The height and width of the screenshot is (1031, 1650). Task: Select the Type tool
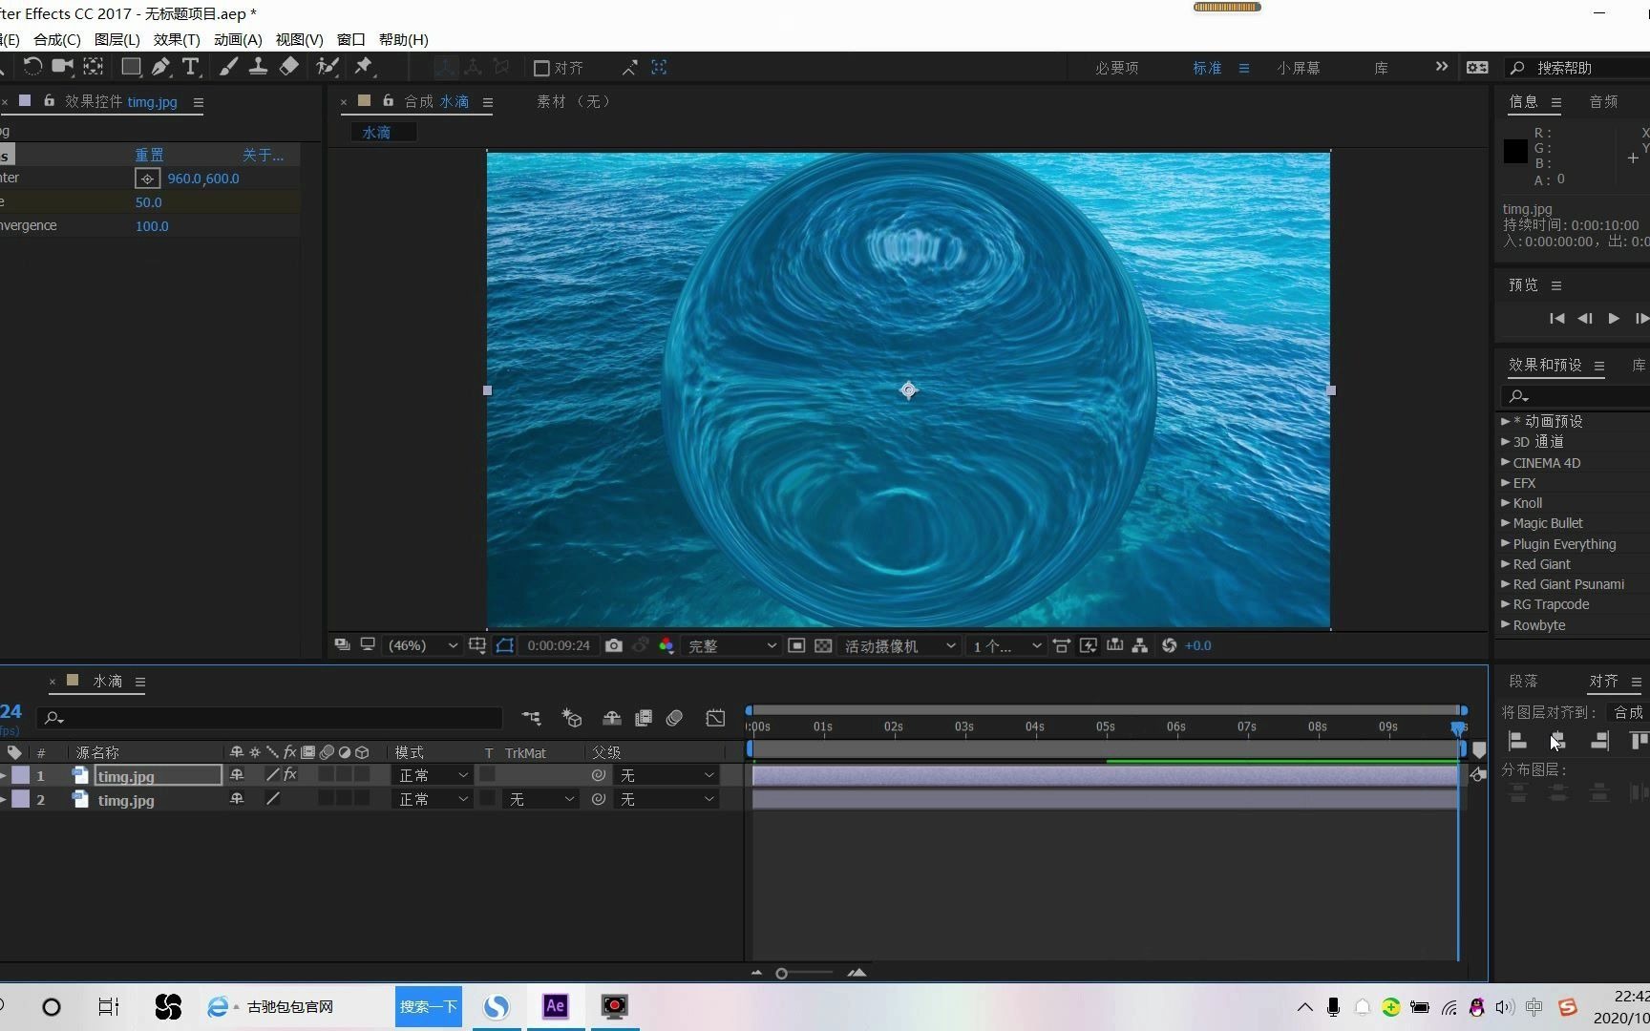pos(191,67)
